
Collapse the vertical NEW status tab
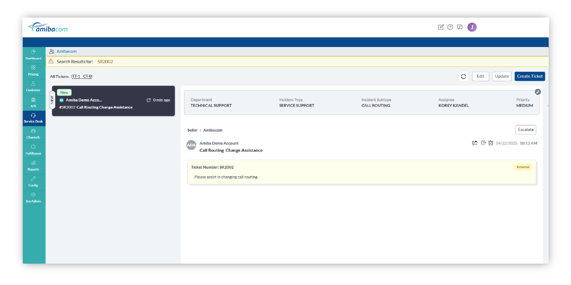point(52,100)
